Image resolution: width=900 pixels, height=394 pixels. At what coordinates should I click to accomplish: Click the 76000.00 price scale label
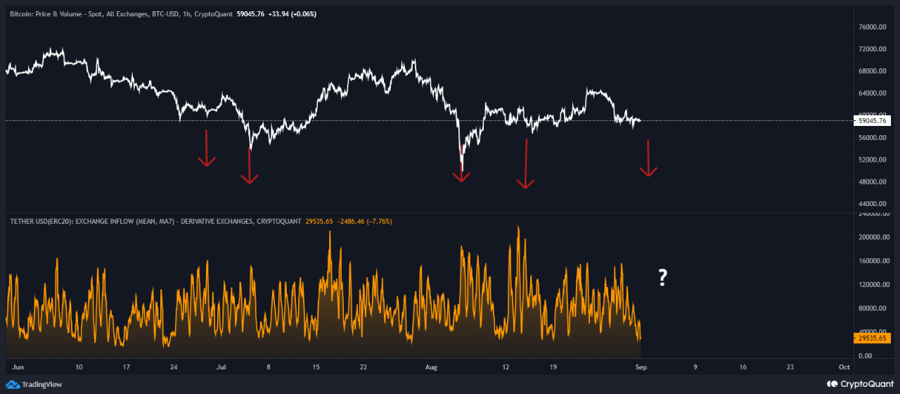[872, 27]
